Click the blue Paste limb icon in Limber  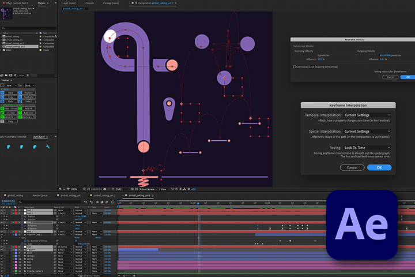[x=2, y=101]
